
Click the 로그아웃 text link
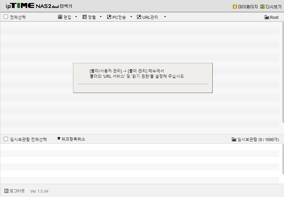click(17, 191)
